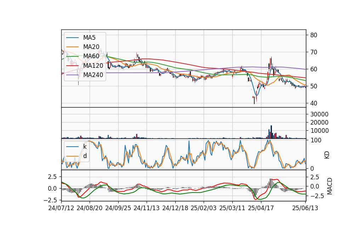Click the price axis label 80
Image resolution: width=340 pixels, height=245 pixels.
313,35
